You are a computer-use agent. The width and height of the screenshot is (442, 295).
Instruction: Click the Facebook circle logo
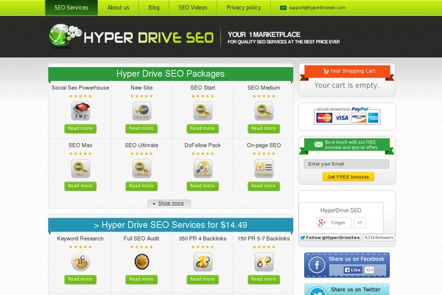(x=317, y=265)
